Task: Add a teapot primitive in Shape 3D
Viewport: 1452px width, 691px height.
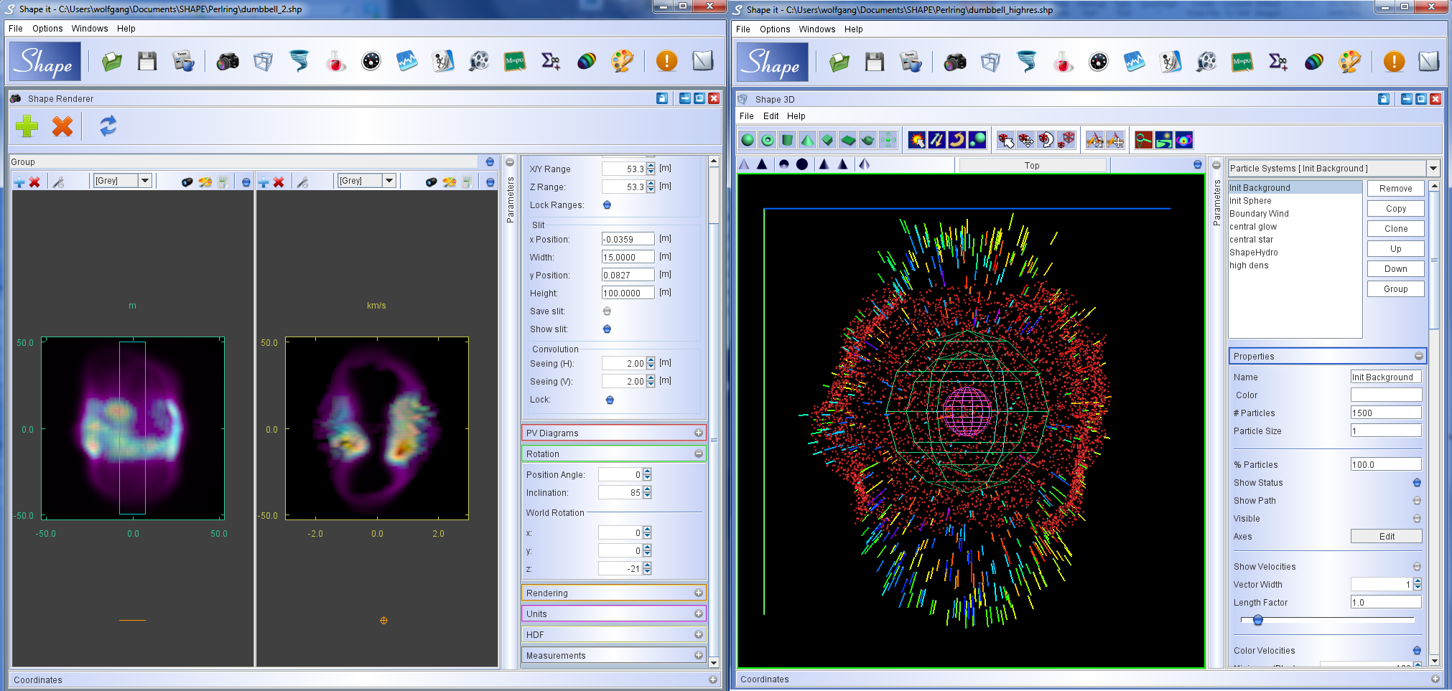Action: pyautogui.click(x=867, y=140)
